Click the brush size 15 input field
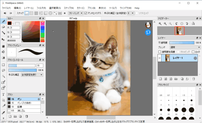This screenshot has height=123, width=202. (x=40, y=66)
